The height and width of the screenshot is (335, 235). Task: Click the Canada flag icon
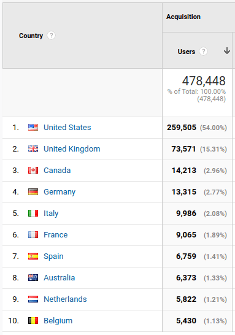click(33, 171)
